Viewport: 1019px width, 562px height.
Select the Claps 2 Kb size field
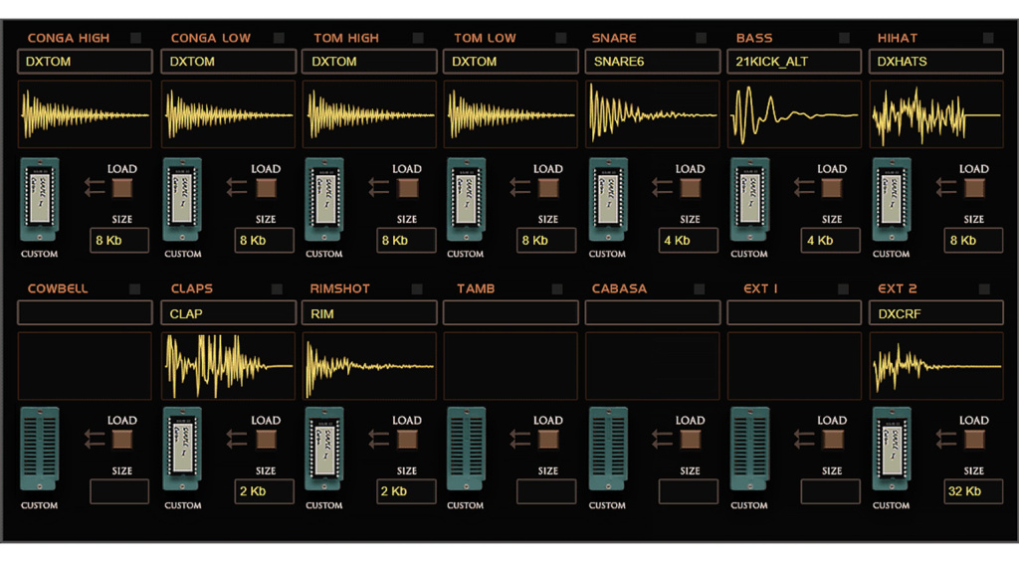264,491
